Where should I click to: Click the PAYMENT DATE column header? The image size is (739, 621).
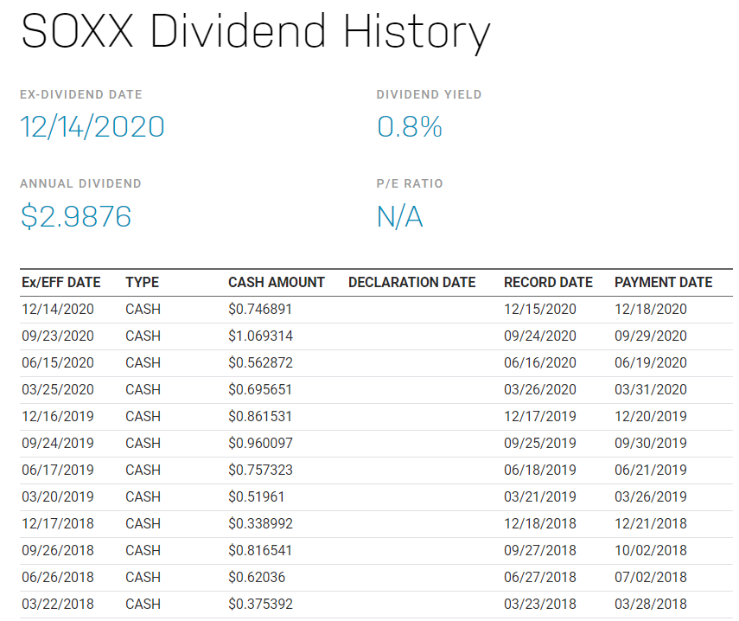664,282
